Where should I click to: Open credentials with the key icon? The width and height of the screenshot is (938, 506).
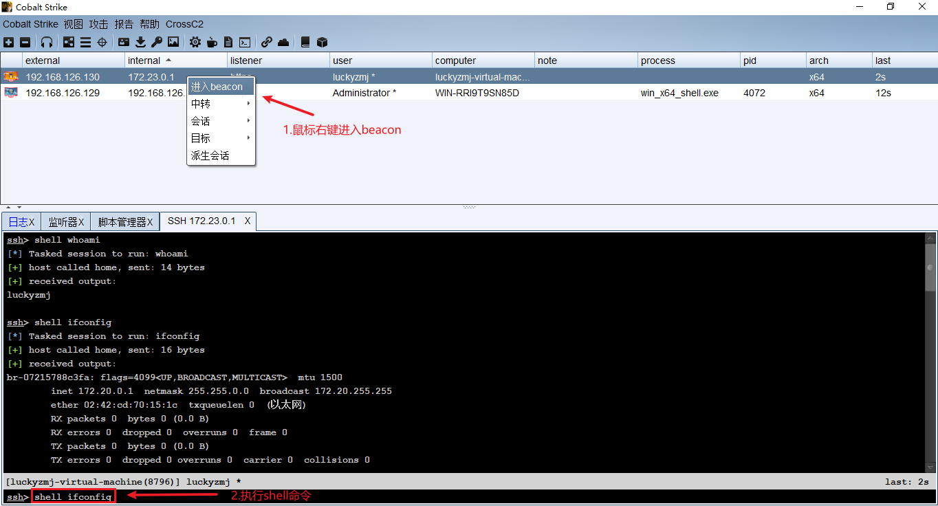tap(156, 42)
